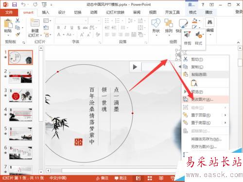
Task: Toggle text shadow S button
Action: click(x=79, y=28)
